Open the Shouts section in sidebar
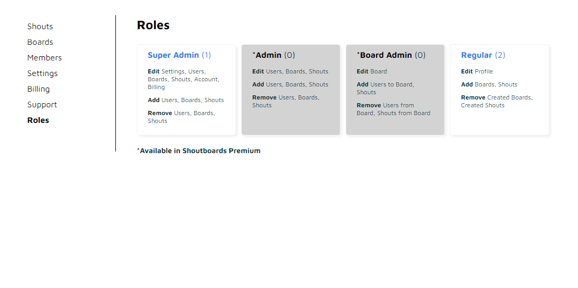578x288 pixels. click(x=40, y=27)
